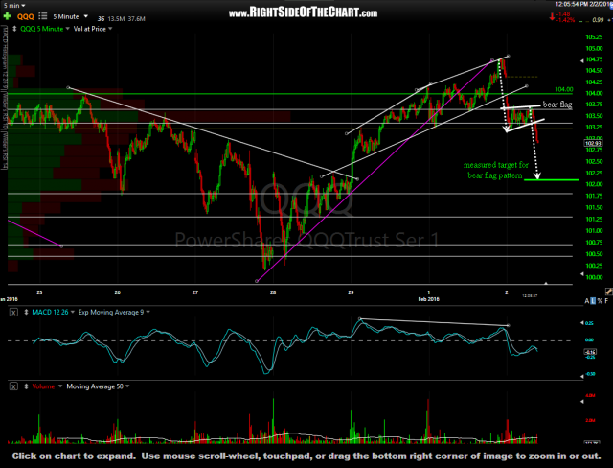Click the 12:05:54 PM timestamp
Screen dimensions: 613x468
tap(573, 4)
